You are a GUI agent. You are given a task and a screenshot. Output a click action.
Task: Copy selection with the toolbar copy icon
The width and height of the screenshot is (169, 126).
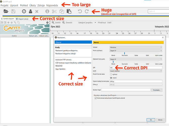click(x=62, y=11)
